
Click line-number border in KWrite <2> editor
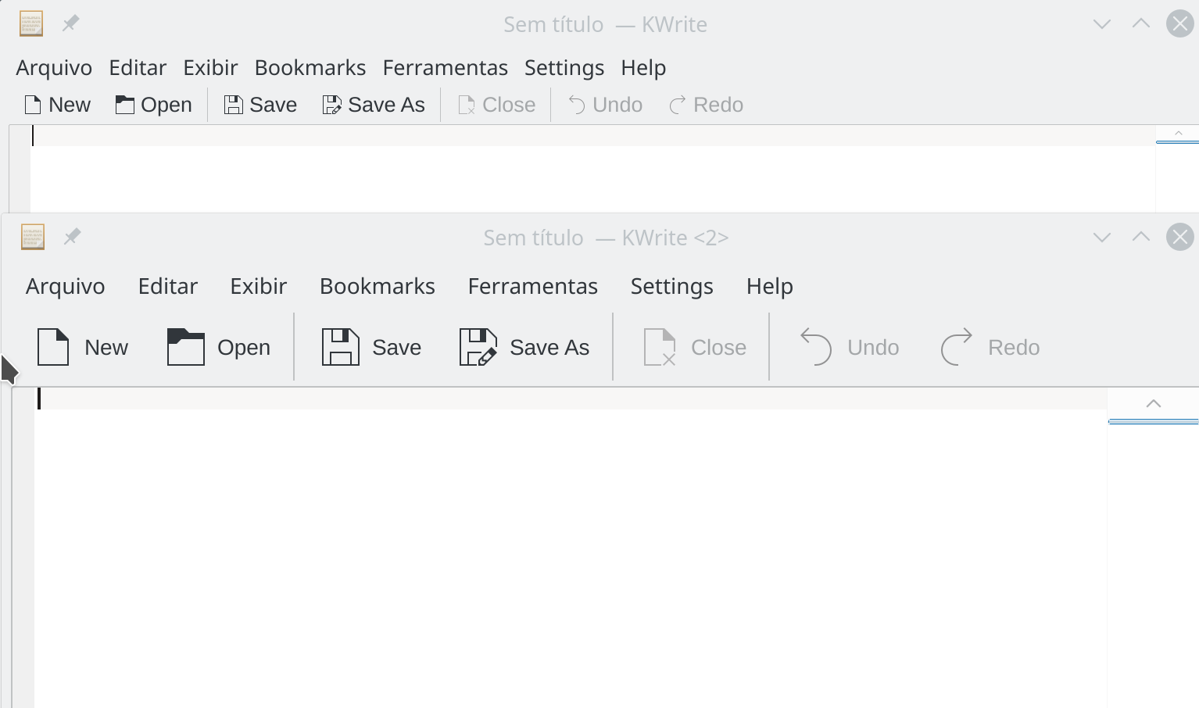(x=23, y=548)
